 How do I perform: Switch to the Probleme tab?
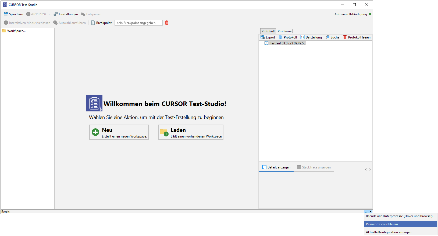click(284, 31)
